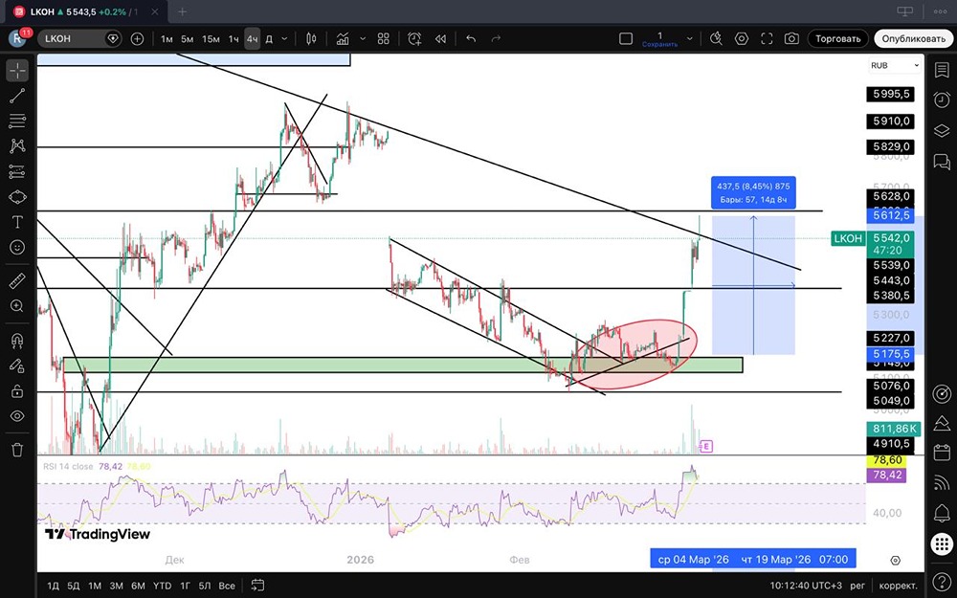The image size is (957, 598).
Task: Click the LKOH symbol search field
Action: tap(79, 38)
